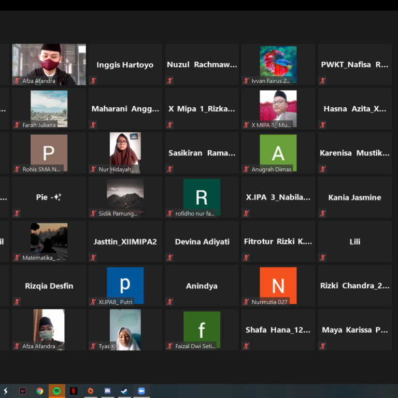Click the name 'Rizki Chandra_2...'
The image size is (398, 398).
(x=354, y=286)
